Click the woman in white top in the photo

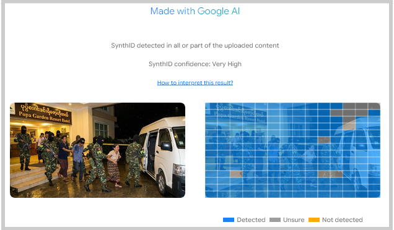[114, 166]
